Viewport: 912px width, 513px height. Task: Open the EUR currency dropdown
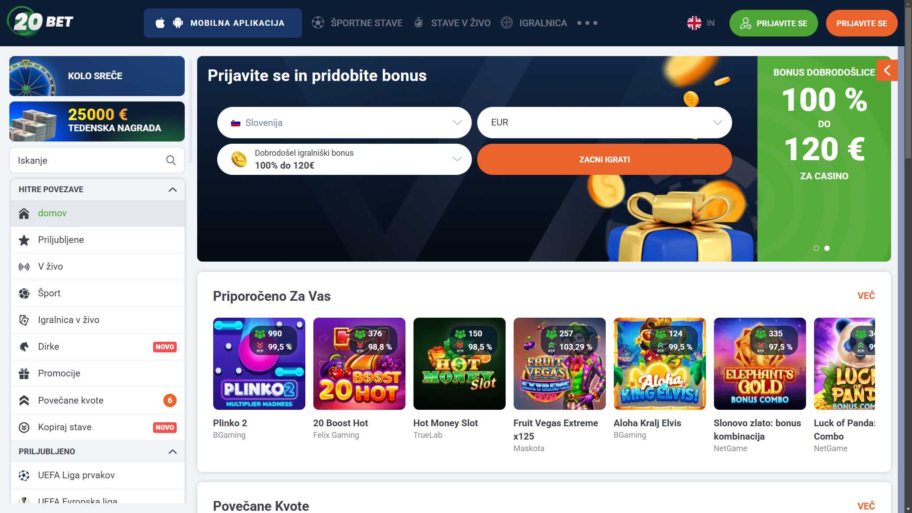pos(604,122)
